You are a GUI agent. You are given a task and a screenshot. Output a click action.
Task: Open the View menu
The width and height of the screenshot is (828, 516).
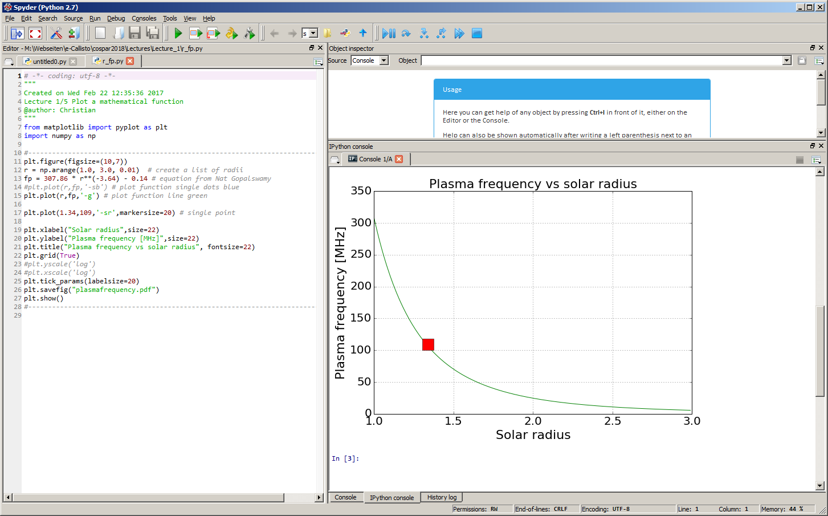[190, 18]
